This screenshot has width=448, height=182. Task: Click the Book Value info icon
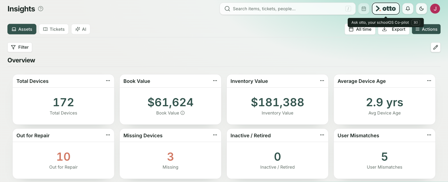pos(183,113)
